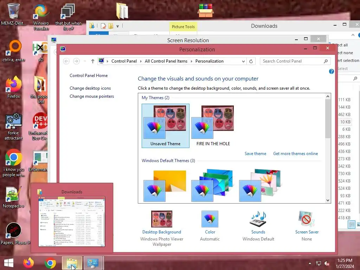Click Change desktop icons link
360x270 pixels.
pos(90,88)
